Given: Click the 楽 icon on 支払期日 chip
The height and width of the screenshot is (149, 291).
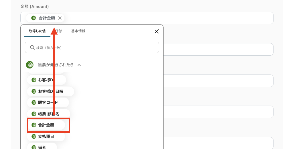Looking at the screenshot, I should 34,136.
